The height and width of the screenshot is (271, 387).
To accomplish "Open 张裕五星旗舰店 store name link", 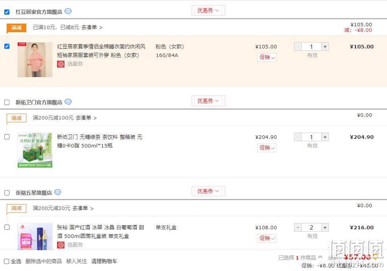I will tap(34, 193).
